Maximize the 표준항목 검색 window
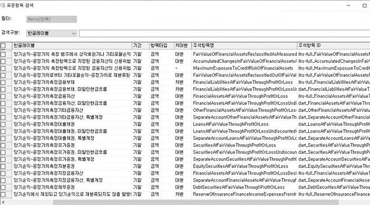This screenshot has width=370, height=205. tap(364, 6)
